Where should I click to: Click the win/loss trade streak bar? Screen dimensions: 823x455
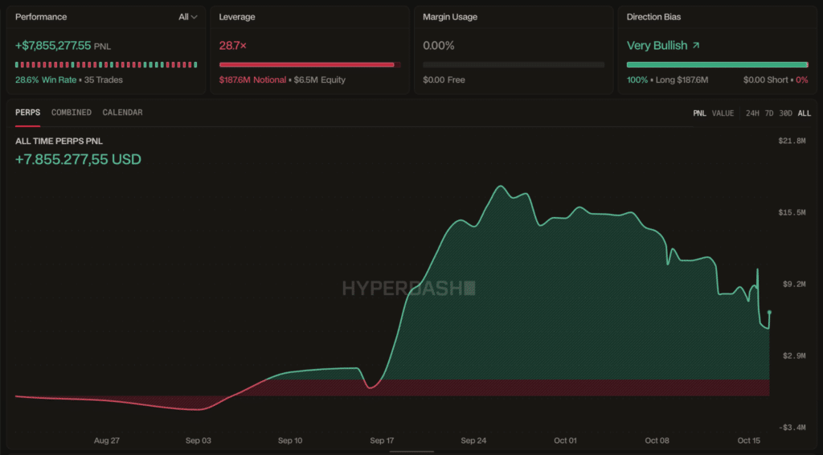[x=106, y=64]
